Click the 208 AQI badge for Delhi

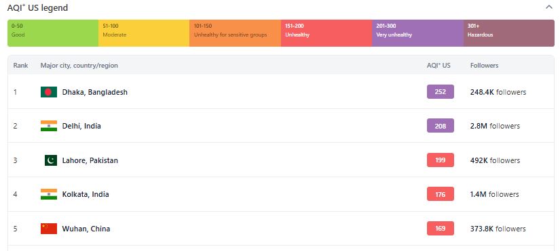pyautogui.click(x=441, y=126)
